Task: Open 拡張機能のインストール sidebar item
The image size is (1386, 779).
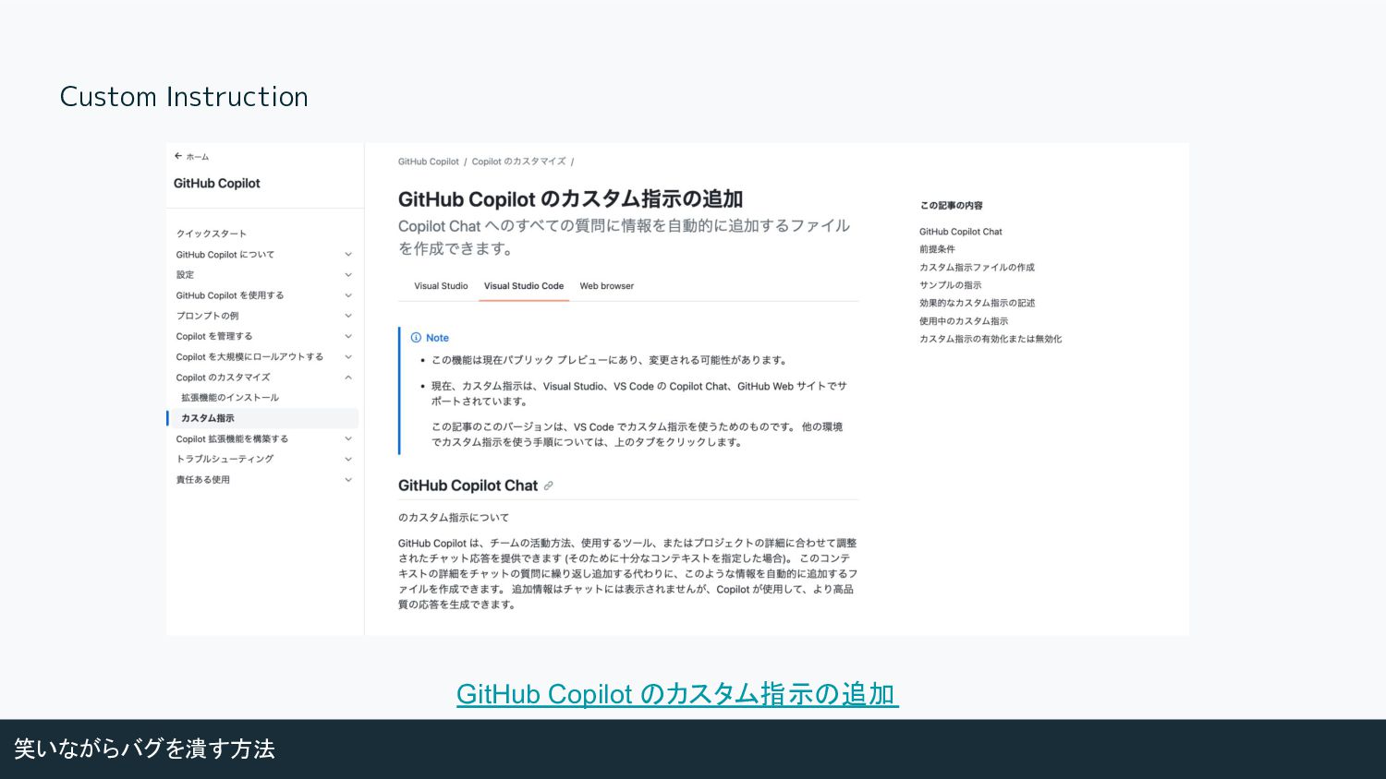Action: point(230,398)
